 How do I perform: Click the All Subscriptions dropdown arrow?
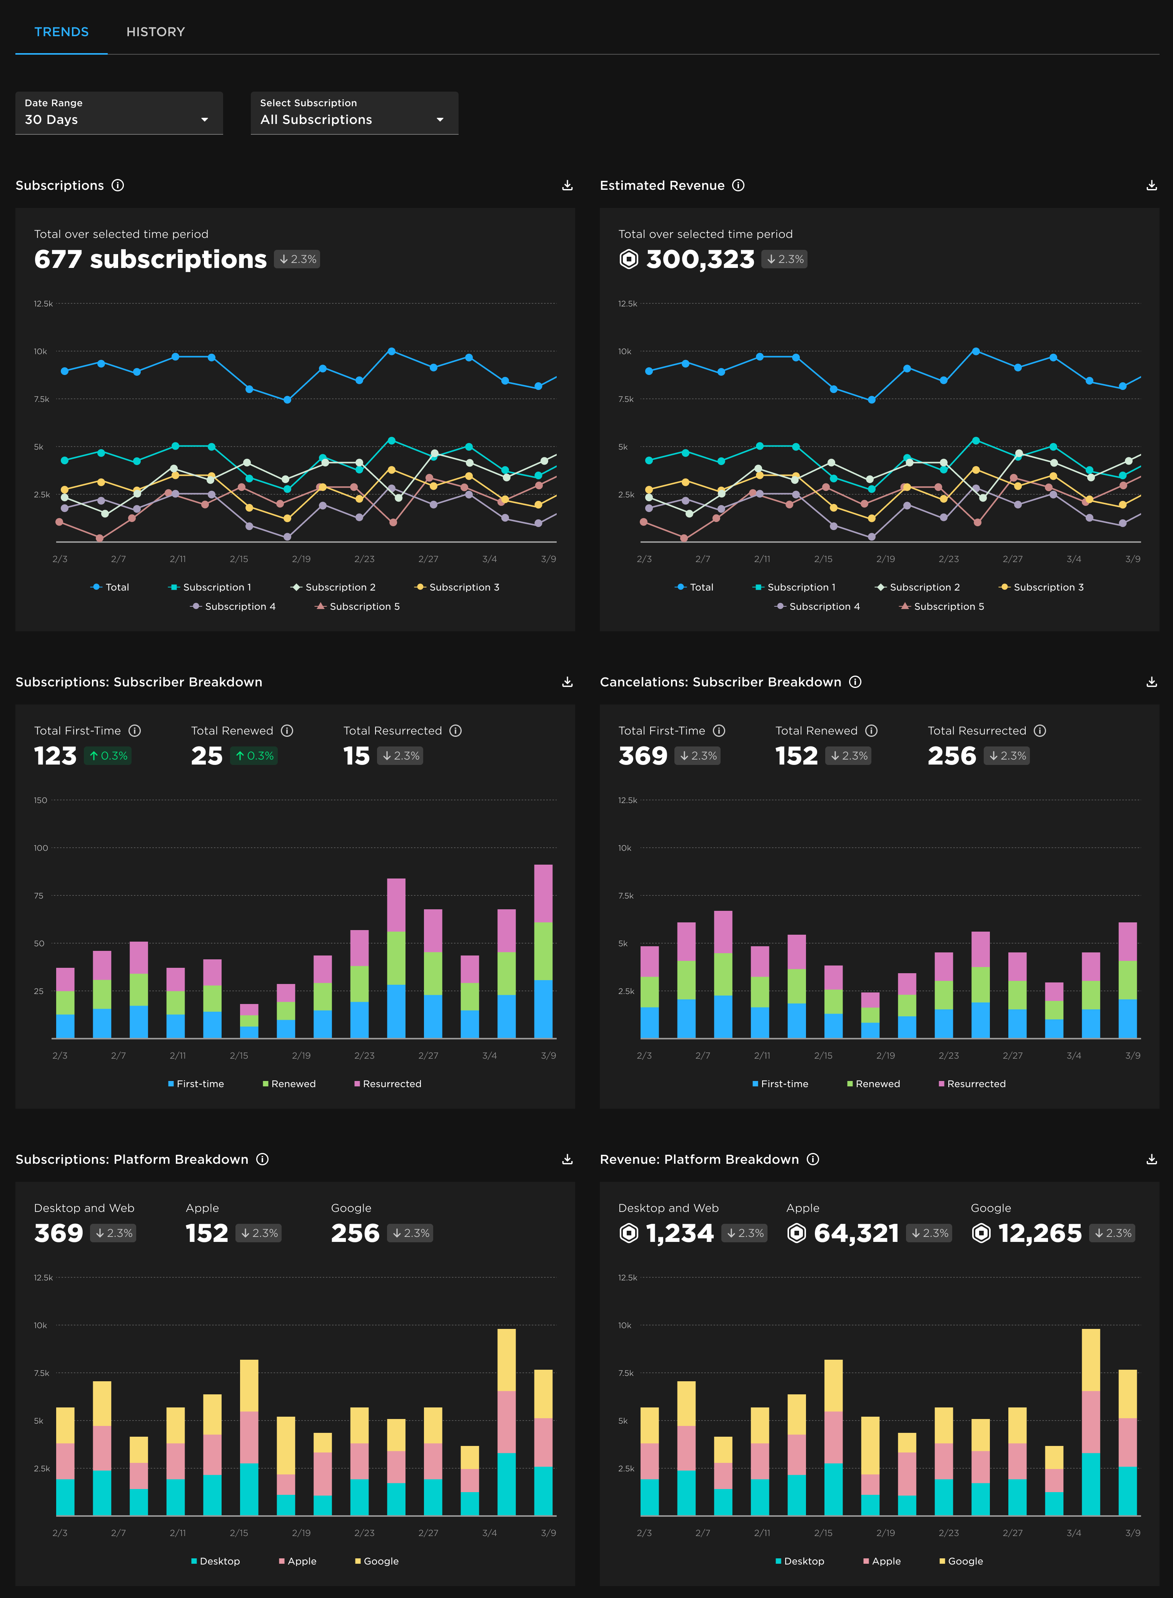pos(440,120)
